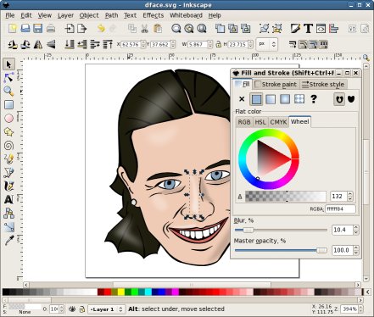Image resolution: width=374 pixels, height=317 pixels.
Task: Select the Dropper color picker tool
Action: tap(8, 241)
